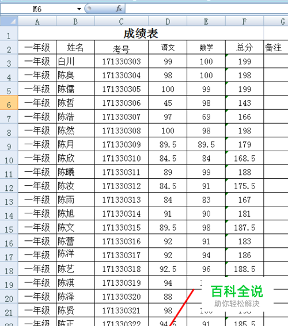This screenshot has height=326, width=288.
Task: Select name cell 陈欣
Action: [x=75, y=158]
